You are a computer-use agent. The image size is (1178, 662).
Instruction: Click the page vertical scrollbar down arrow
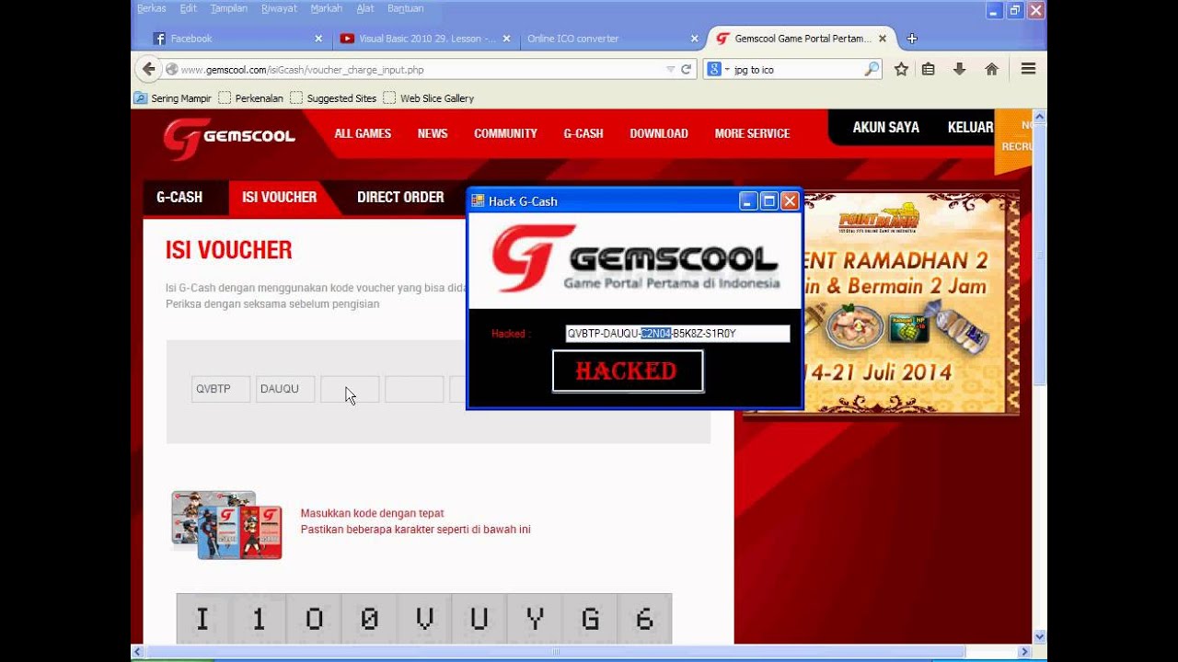tap(1040, 636)
